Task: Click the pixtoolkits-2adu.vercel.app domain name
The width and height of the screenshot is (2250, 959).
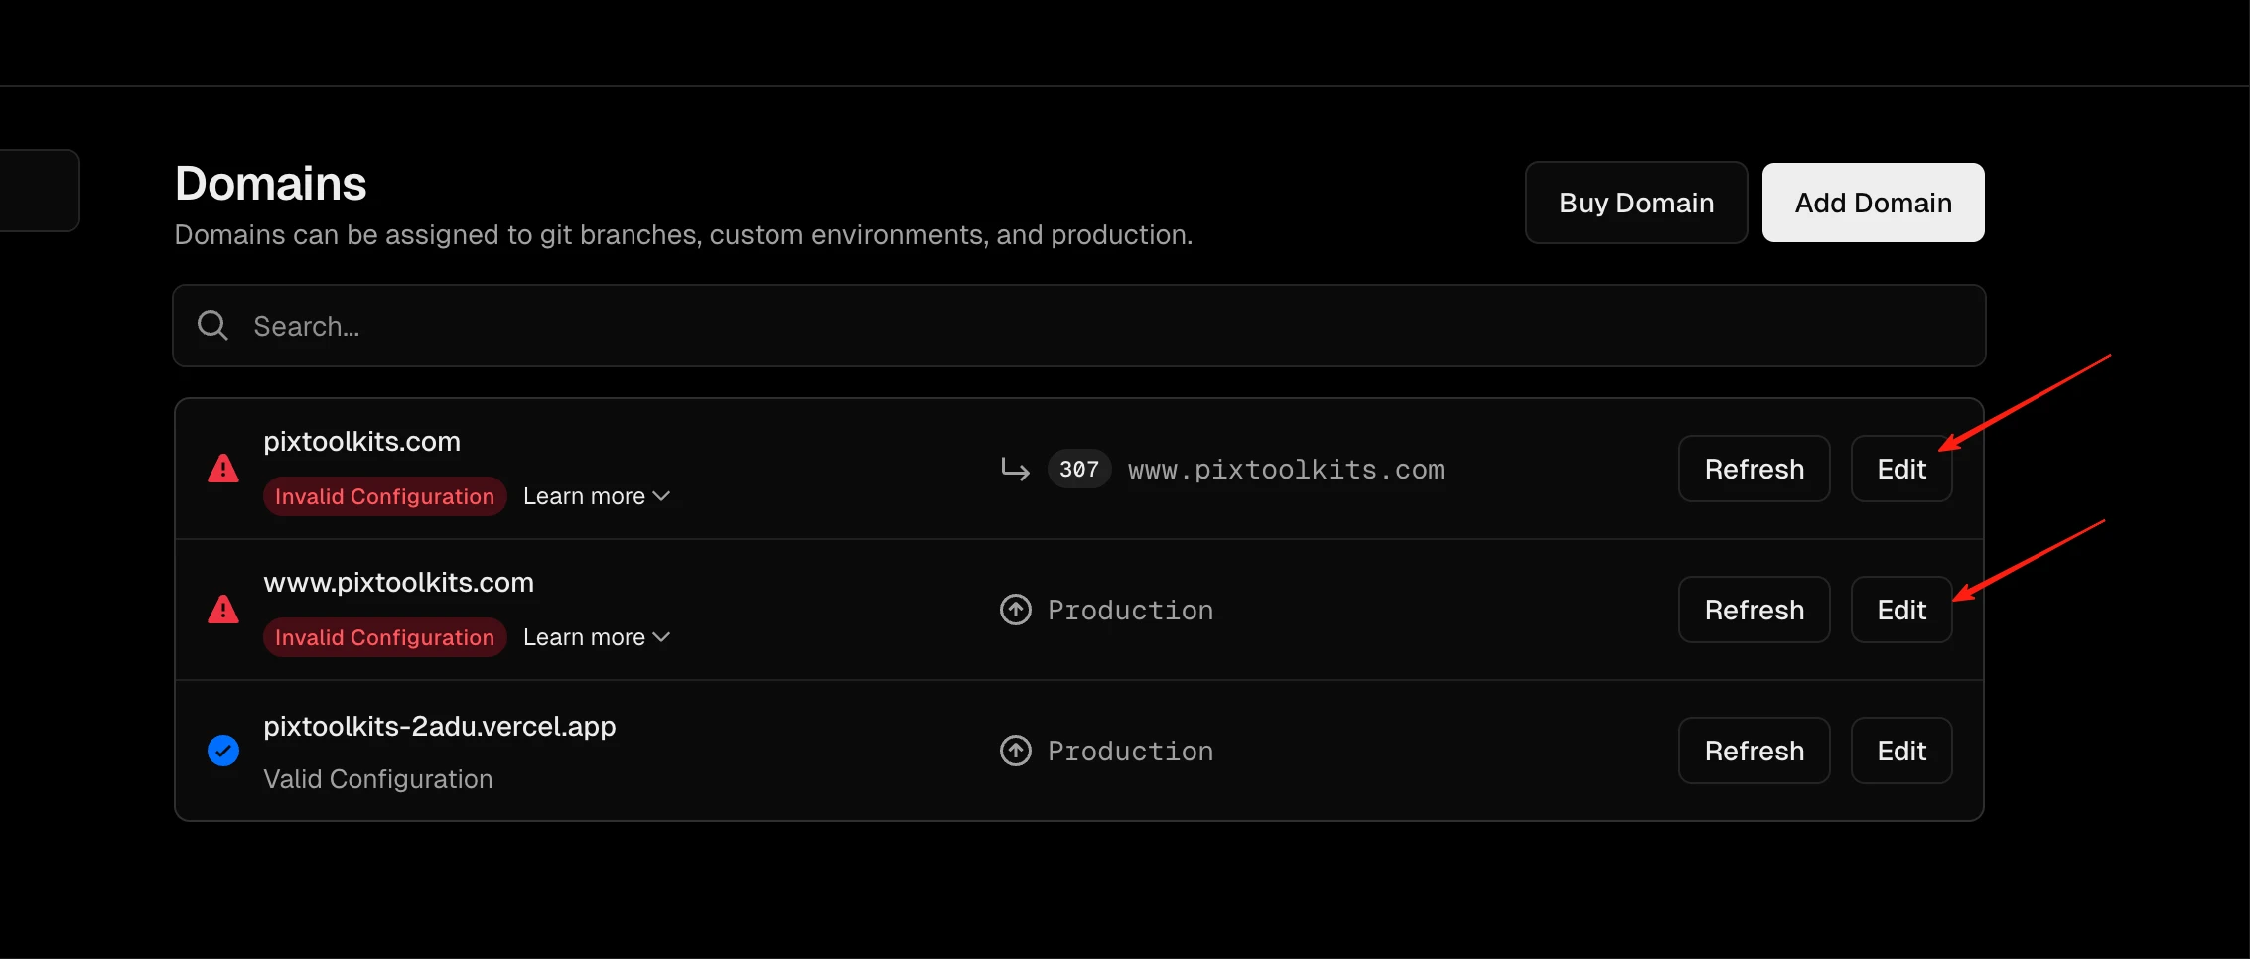Action: 439,727
